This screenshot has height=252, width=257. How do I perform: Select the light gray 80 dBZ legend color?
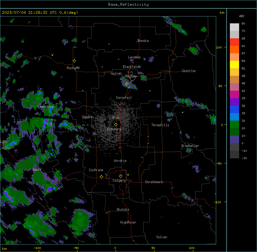pyautogui.click(x=234, y=27)
